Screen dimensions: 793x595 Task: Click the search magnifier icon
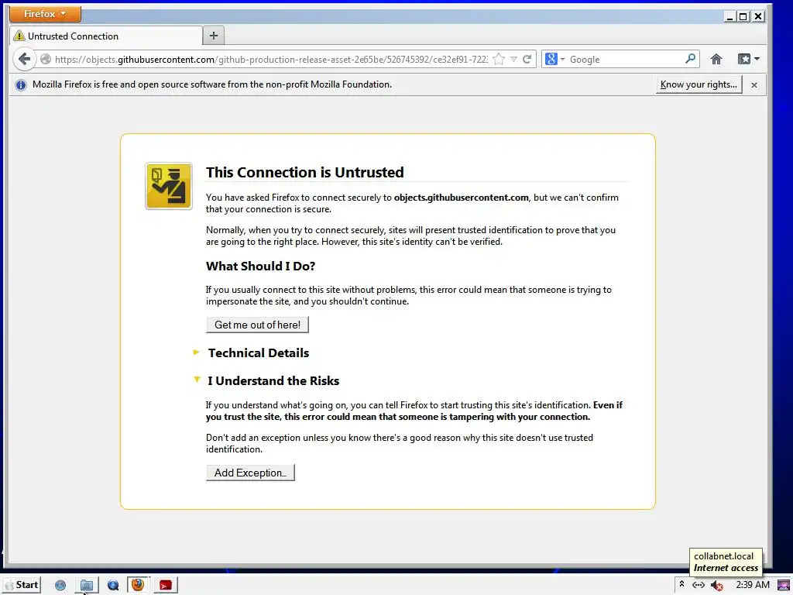point(690,59)
